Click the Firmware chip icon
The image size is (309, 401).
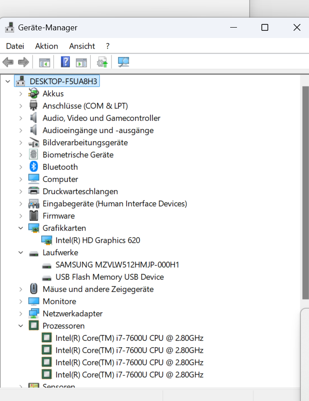pos(34,215)
